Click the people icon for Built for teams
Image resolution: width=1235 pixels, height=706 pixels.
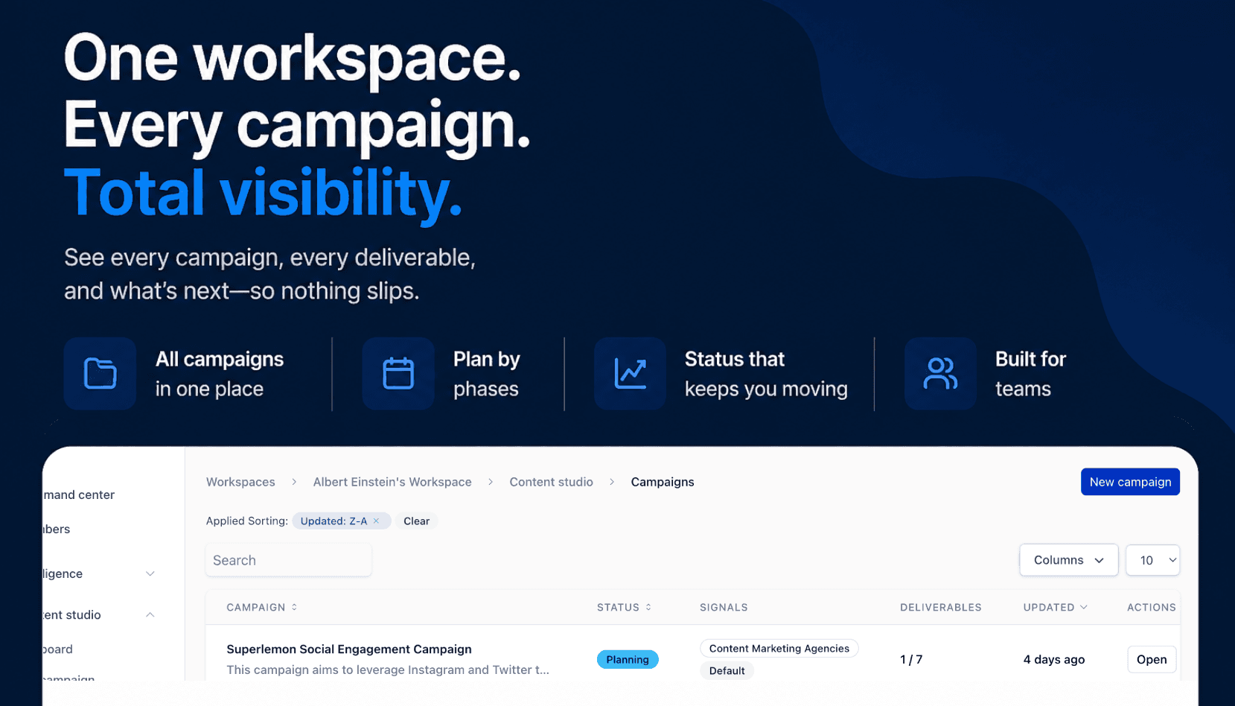tap(940, 373)
